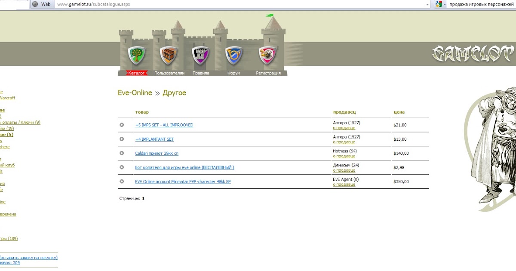516x271 pixels.
Task: Open 'о продавце' for seller Денисыч
Action: point(344,170)
